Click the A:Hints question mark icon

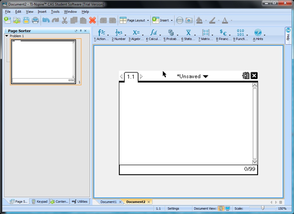coord(258,33)
